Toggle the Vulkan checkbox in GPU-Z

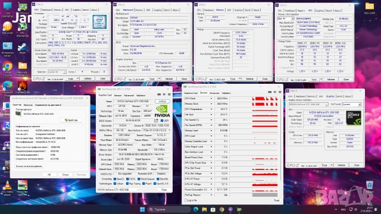115,184
